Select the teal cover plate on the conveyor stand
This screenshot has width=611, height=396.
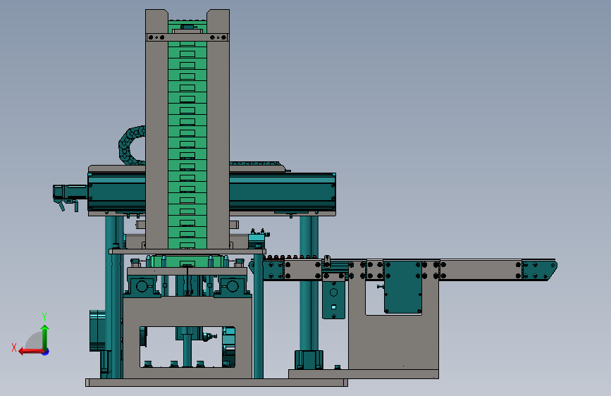(x=403, y=287)
